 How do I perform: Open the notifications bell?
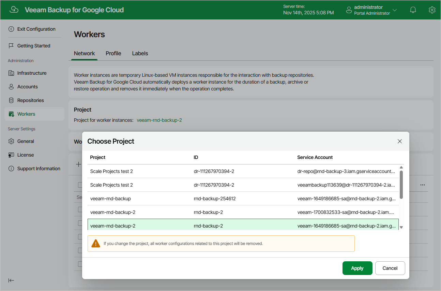click(413, 10)
